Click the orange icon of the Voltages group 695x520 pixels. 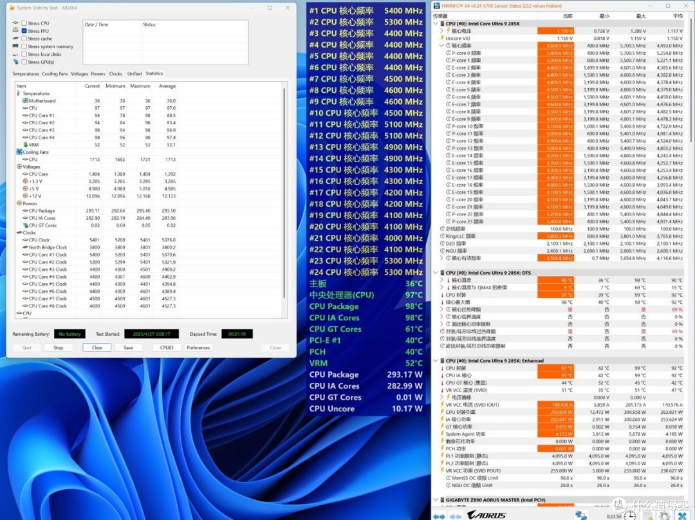pos(19,167)
